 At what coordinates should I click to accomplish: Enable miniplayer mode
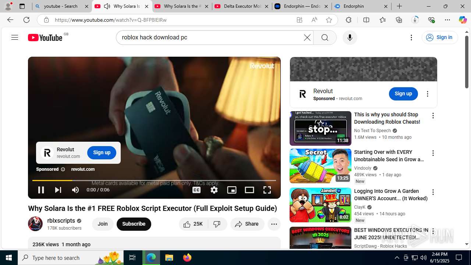pyautogui.click(x=232, y=190)
